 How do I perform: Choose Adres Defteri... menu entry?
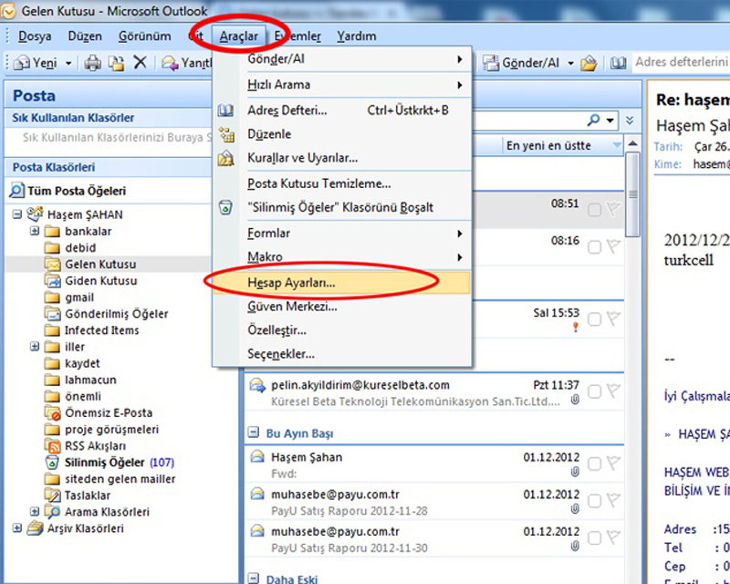click(x=342, y=110)
